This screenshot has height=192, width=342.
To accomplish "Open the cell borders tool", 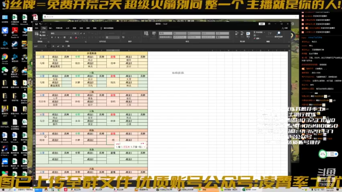I will (65, 37).
